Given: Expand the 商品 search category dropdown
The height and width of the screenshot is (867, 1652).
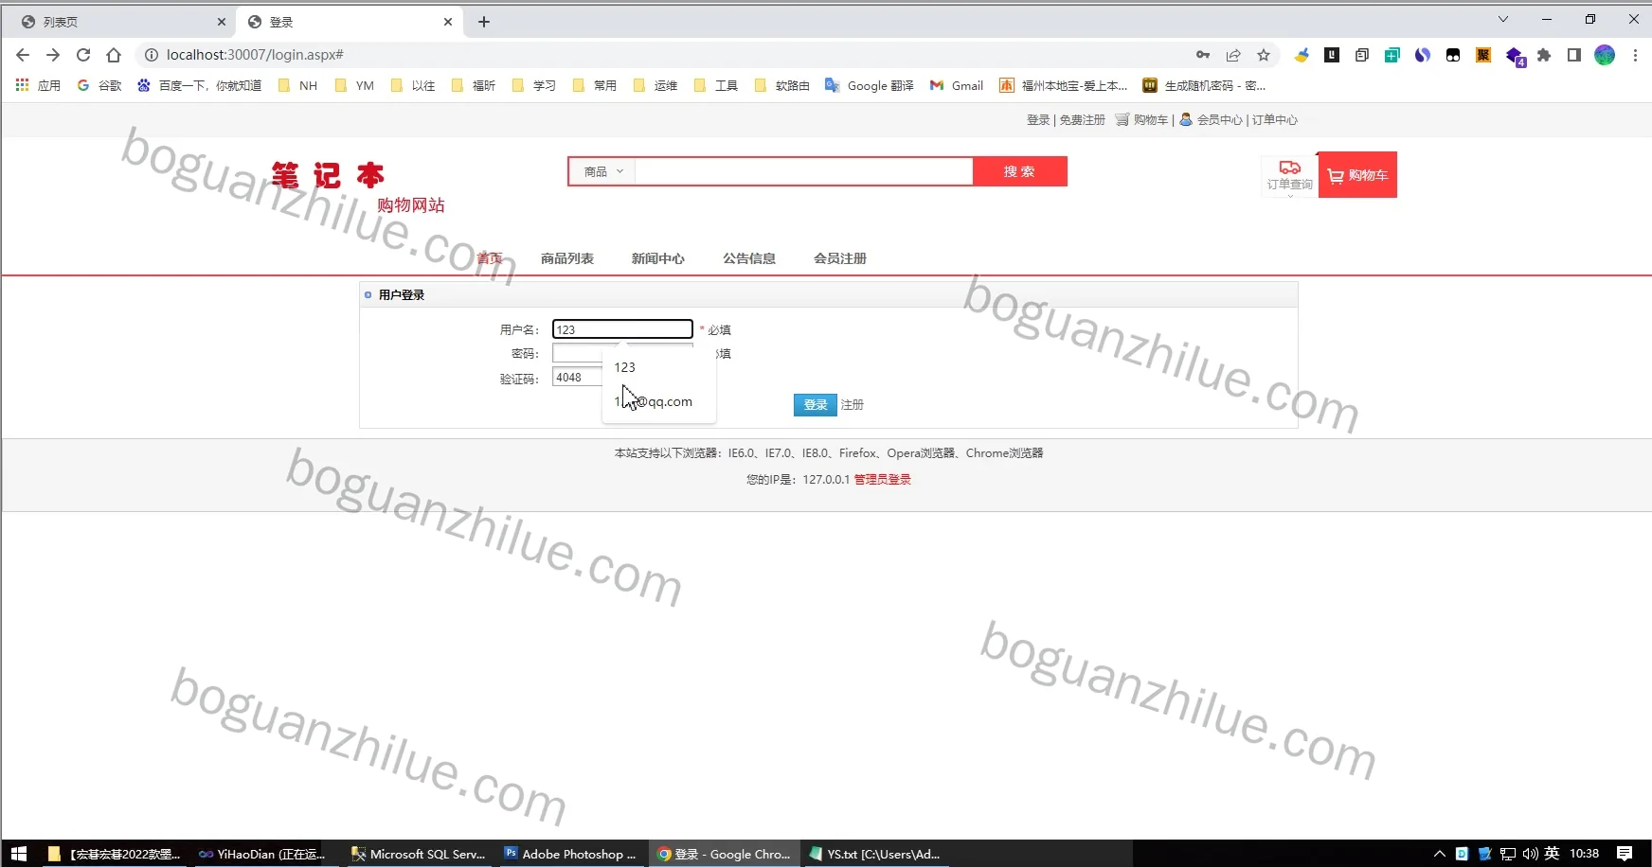Looking at the screenshot, I should tap(602, 171).
